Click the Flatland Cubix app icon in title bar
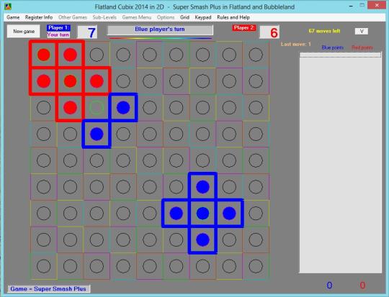 (x=8, y=6)
